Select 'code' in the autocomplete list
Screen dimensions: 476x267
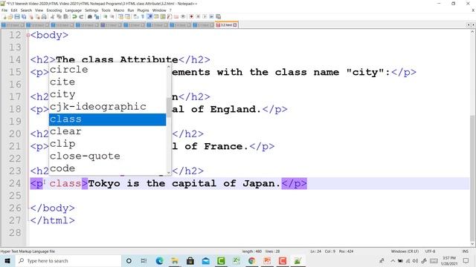point(107,168)
